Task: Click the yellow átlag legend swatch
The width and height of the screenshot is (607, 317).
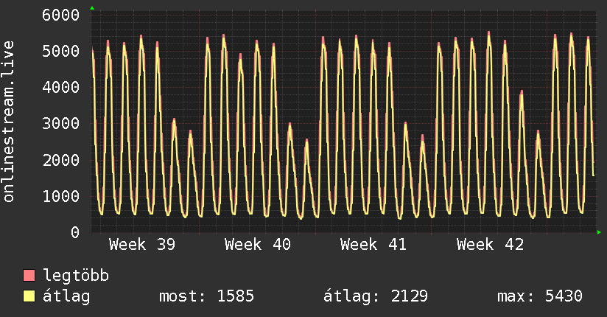Action: [x=29, y=296]
